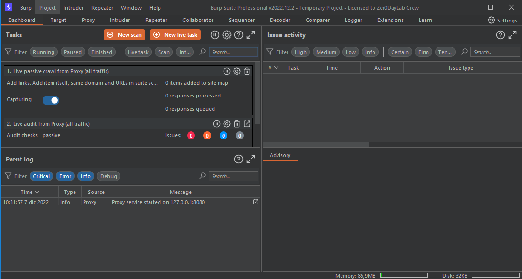
Task: Pause the Live passive crawl task
Action: pos(227,71)
